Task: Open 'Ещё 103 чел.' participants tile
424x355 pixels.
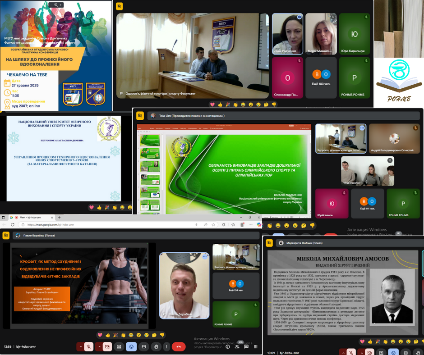Action: pyautogui.click(x=321, y=77)
